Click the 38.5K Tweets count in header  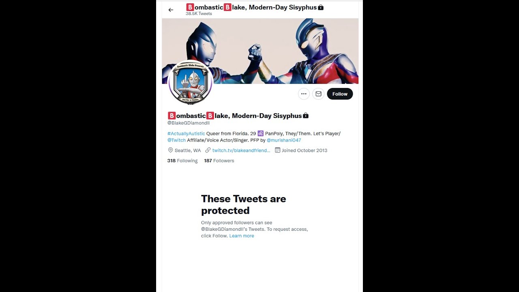pos(199,13)
